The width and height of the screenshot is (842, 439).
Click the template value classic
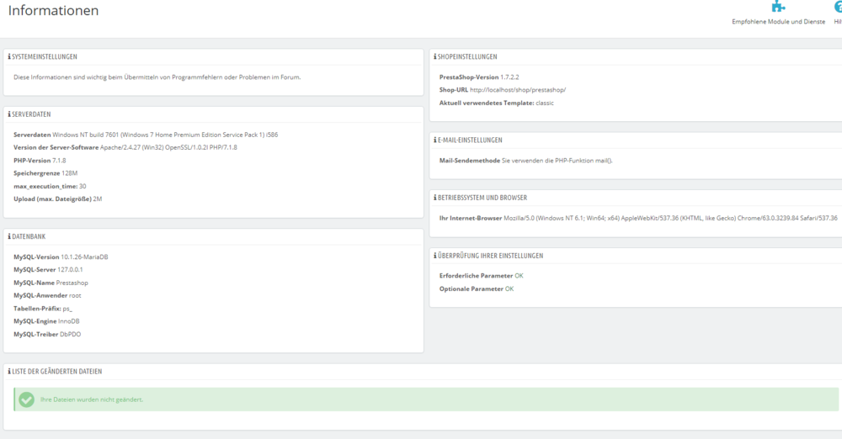(x=545, y=103)
